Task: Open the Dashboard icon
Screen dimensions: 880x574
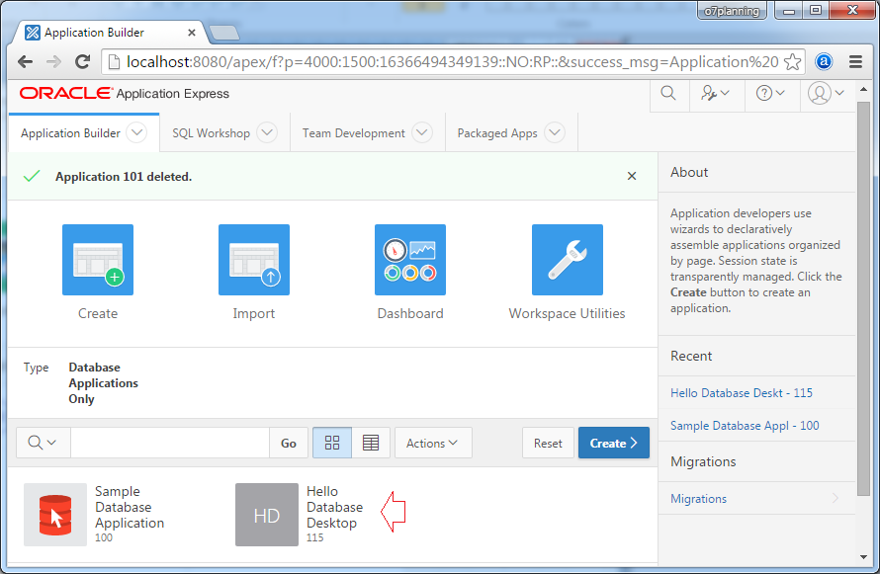Action: 410,260
